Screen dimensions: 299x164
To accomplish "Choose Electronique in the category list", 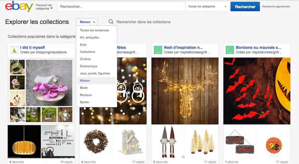I will coord(88,66).
